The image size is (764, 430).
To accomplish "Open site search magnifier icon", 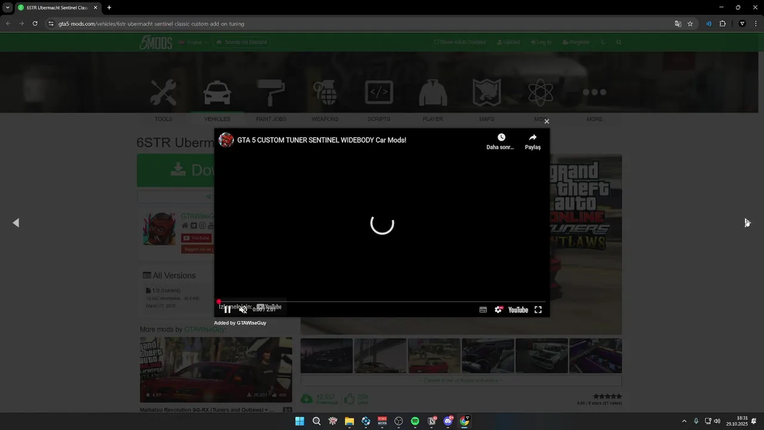I will pos(619,42).
